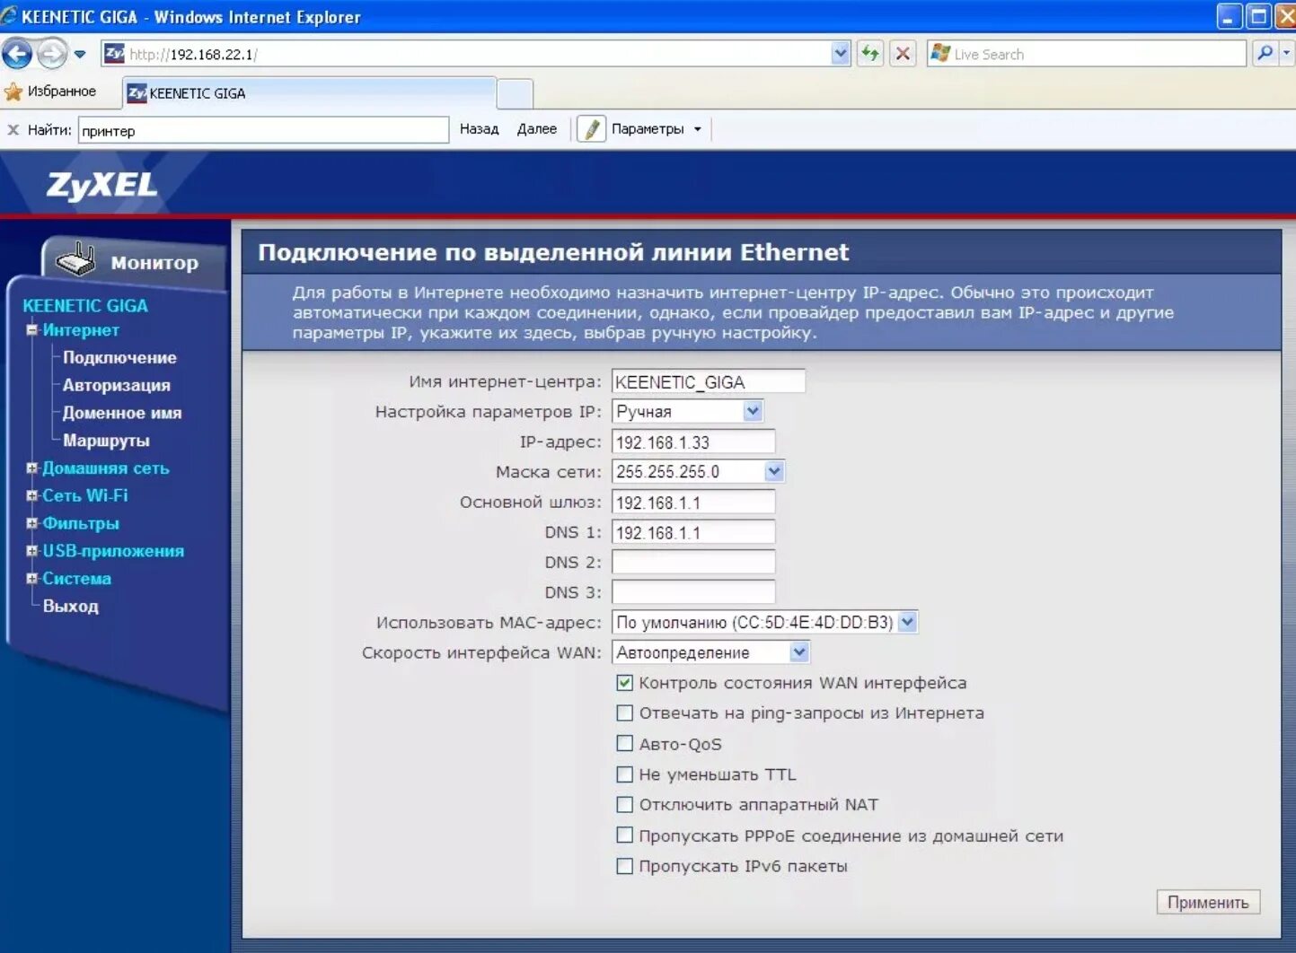This screenshot has width=1296, height=953.
Task: Open the Монитор tab
Action: coord(154,263)
